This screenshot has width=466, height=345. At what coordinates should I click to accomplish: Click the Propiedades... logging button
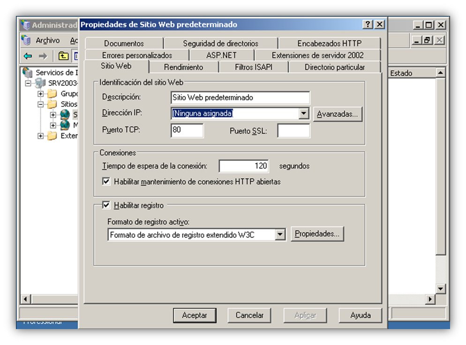click(317, 234)
